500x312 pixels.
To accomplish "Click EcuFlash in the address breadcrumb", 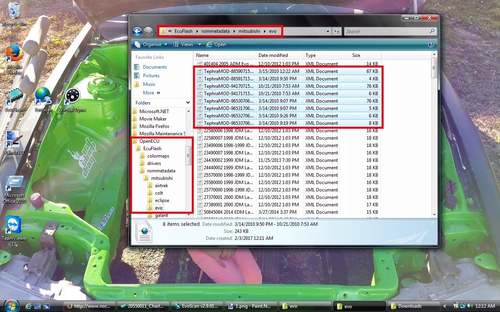I will click(x=183, y=31).
